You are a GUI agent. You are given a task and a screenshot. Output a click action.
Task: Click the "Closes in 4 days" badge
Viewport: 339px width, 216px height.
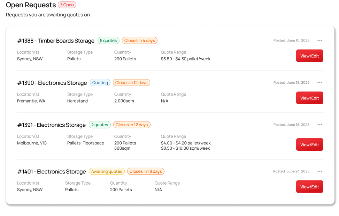pos(139,40)
